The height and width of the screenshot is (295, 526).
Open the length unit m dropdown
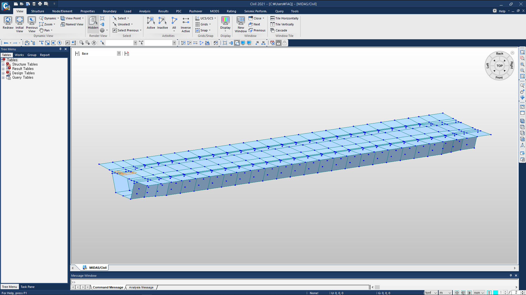tap(446, 293)
